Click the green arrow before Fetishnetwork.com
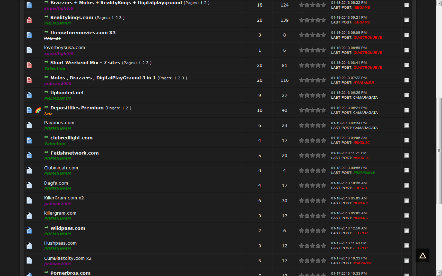 46,152
